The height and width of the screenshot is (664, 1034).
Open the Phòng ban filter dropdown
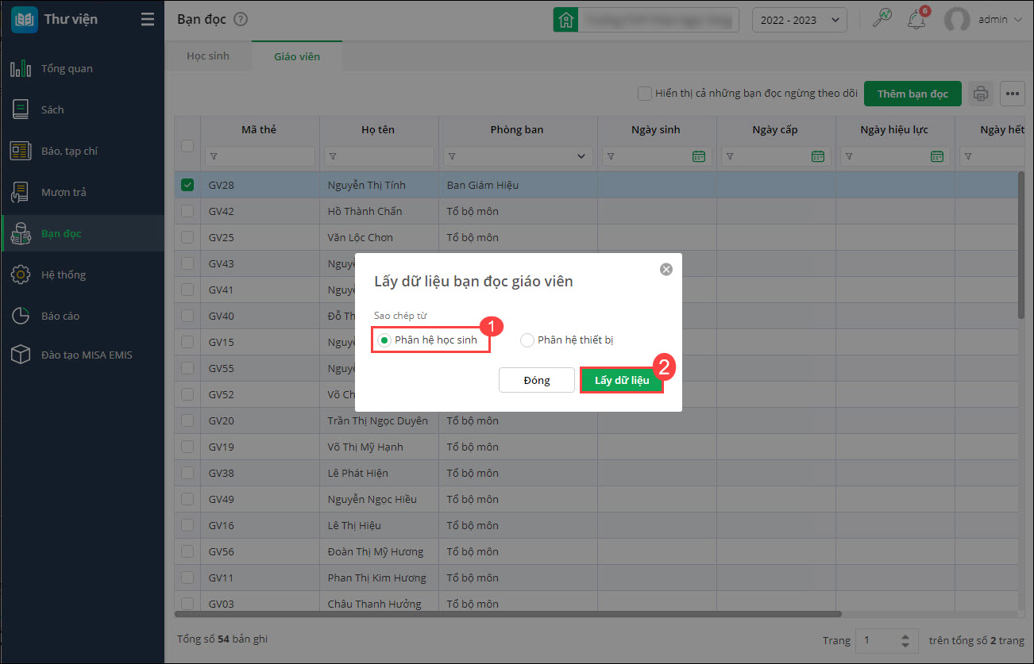(582, 156)
